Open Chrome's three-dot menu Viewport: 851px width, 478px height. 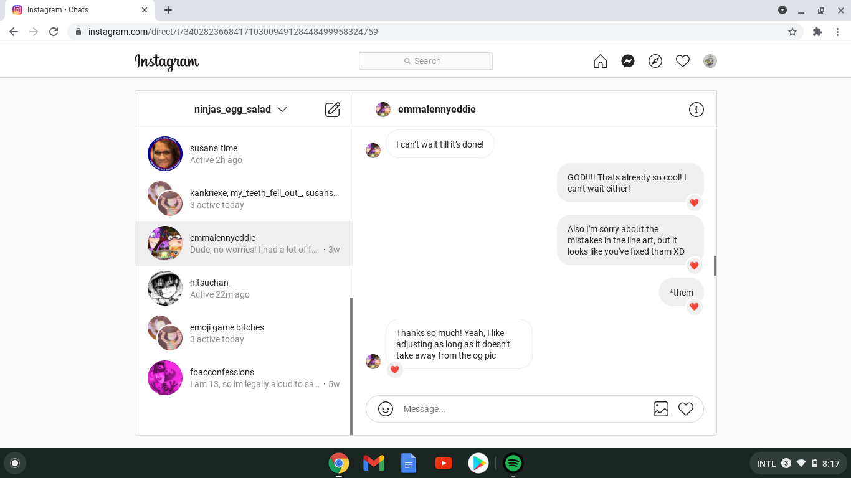point(838,32)
